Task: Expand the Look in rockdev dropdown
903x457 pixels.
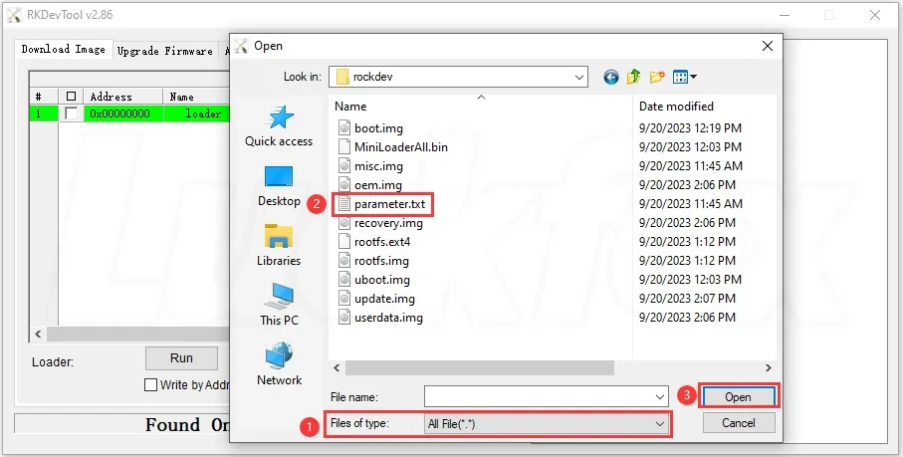Action: click(x=579, y=77)
